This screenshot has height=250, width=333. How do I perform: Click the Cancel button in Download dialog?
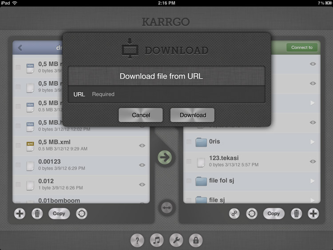coord(141,115)
